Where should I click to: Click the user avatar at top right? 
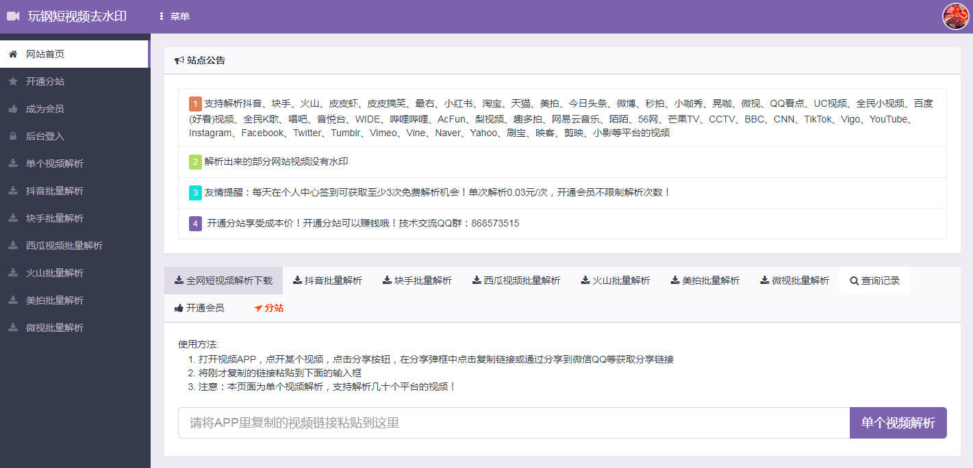point(956,17)
